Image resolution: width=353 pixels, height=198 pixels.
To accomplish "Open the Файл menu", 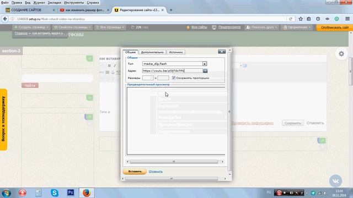I will pos(5,3).
